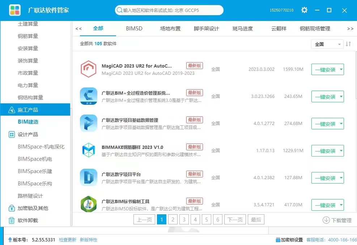357x245 pixels.
Task: Select 土建算量 in the sidebar
Action: point(28,23)
